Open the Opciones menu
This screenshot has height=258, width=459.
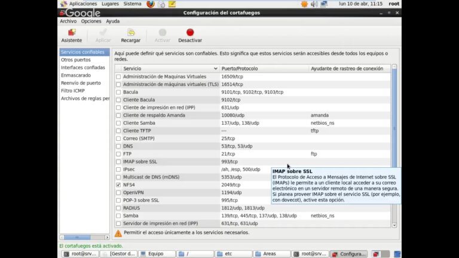(x=91, y=21)
